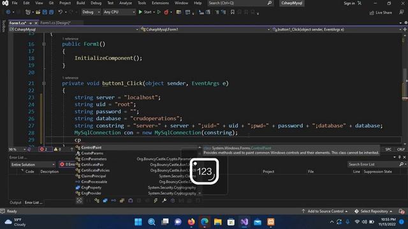The width and height of the screenshot is (408, 229).
Task: Click the 0 Errors filter button
Action: (x=67, y=164)
